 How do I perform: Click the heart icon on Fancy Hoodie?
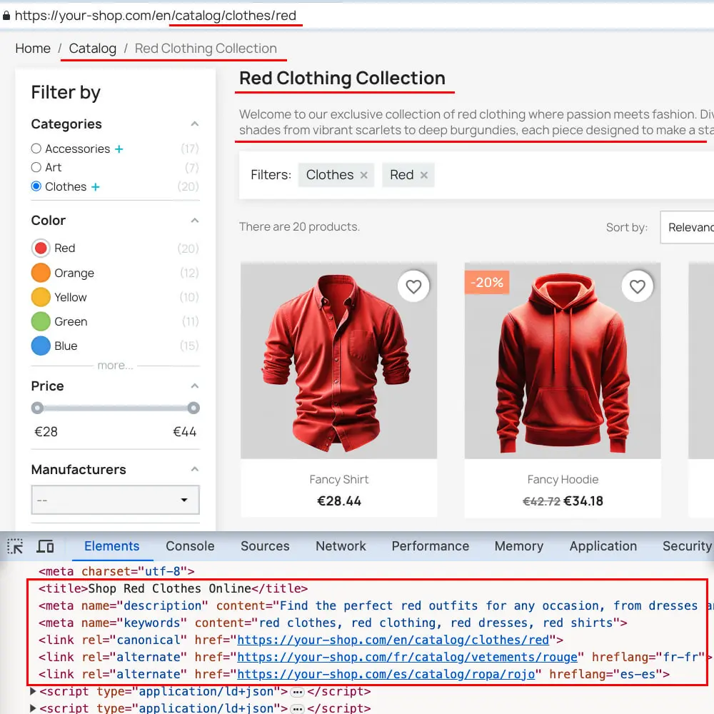click(x=637, y=286)
